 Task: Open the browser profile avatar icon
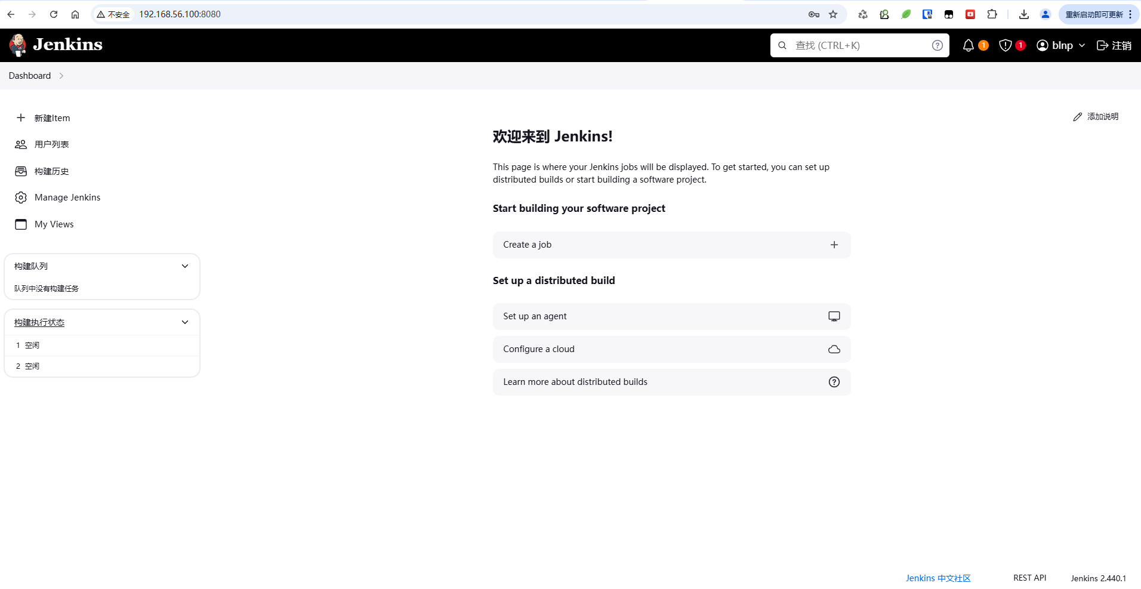pyautogui.click(x=1045, y=14)
